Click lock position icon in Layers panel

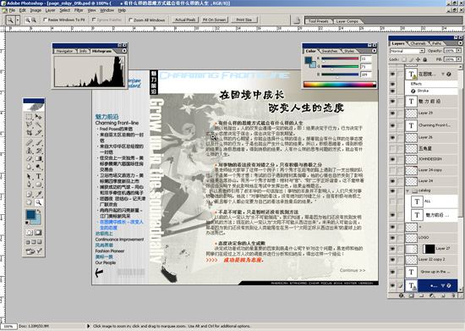tap(418, 59)
